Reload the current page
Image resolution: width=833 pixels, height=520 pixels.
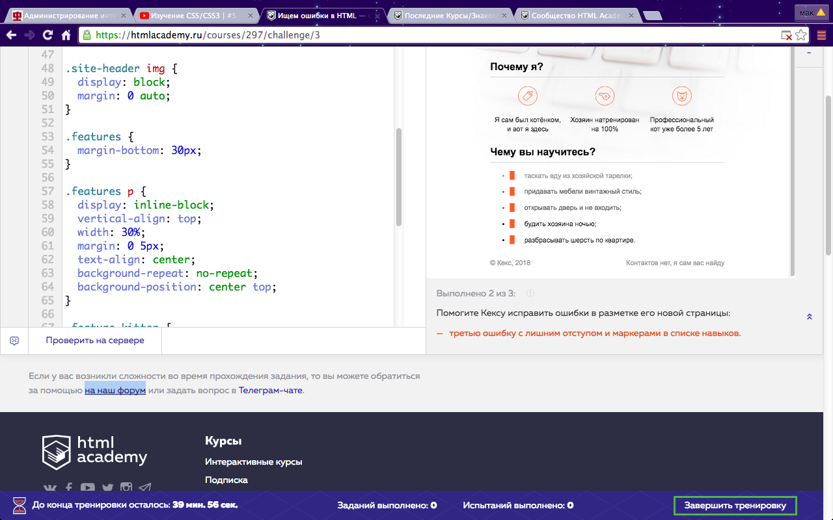(x=48, y=35)
